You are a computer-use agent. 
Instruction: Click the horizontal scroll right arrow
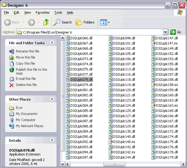183,164
